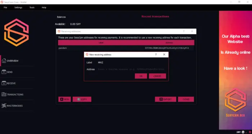Restore down the SexyCam Core window
Screen dimensions: 252x134
click(x=239, y=2)
